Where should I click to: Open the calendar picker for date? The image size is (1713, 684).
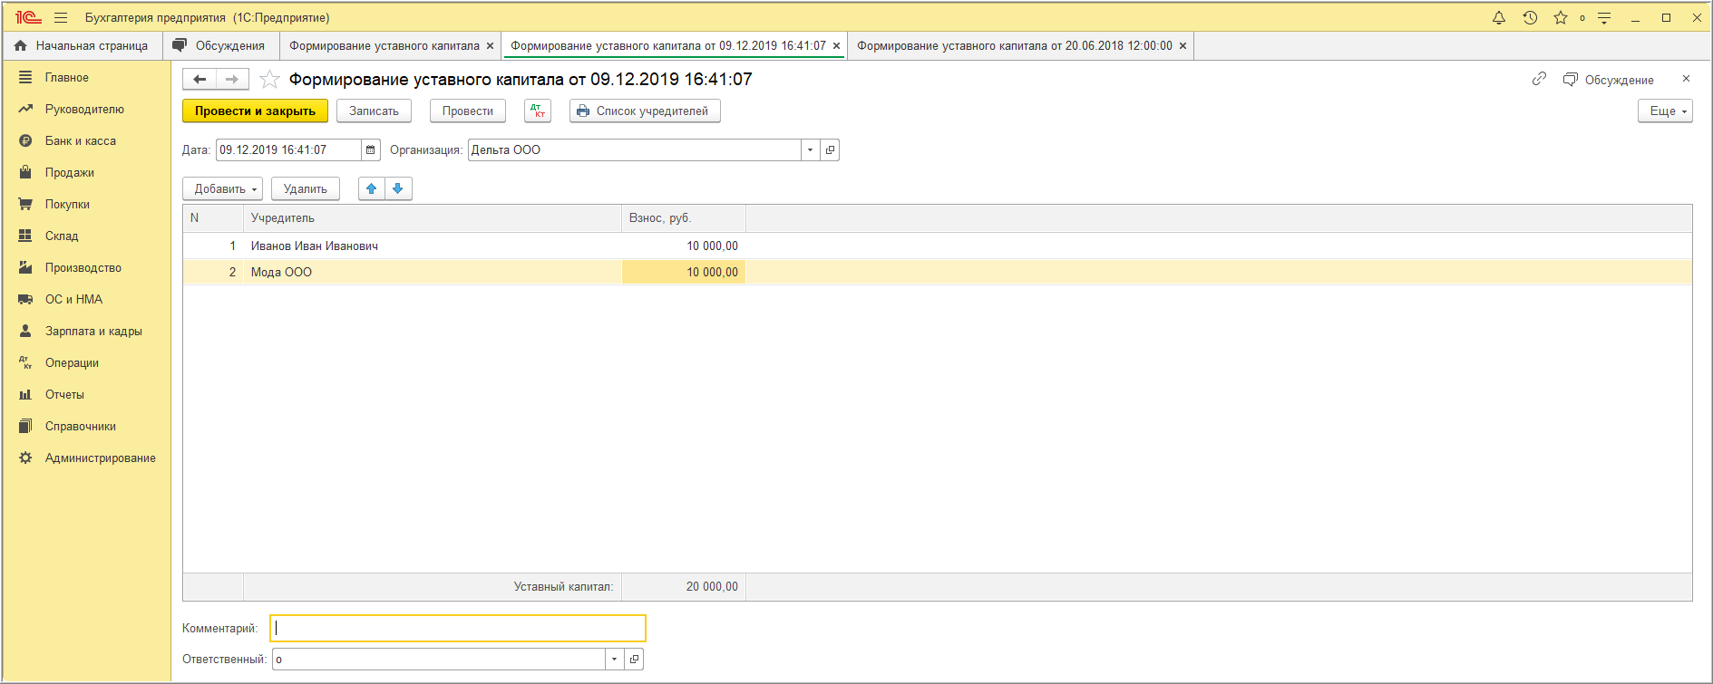[370, 150]
